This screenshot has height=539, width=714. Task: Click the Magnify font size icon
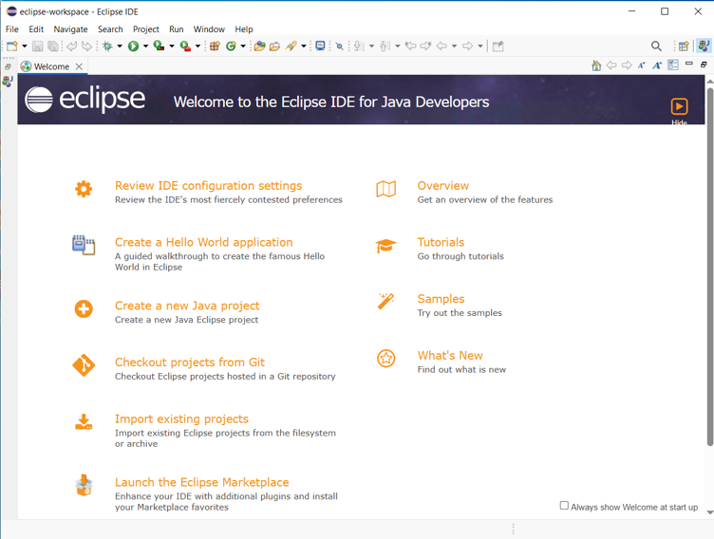point(657,65)
